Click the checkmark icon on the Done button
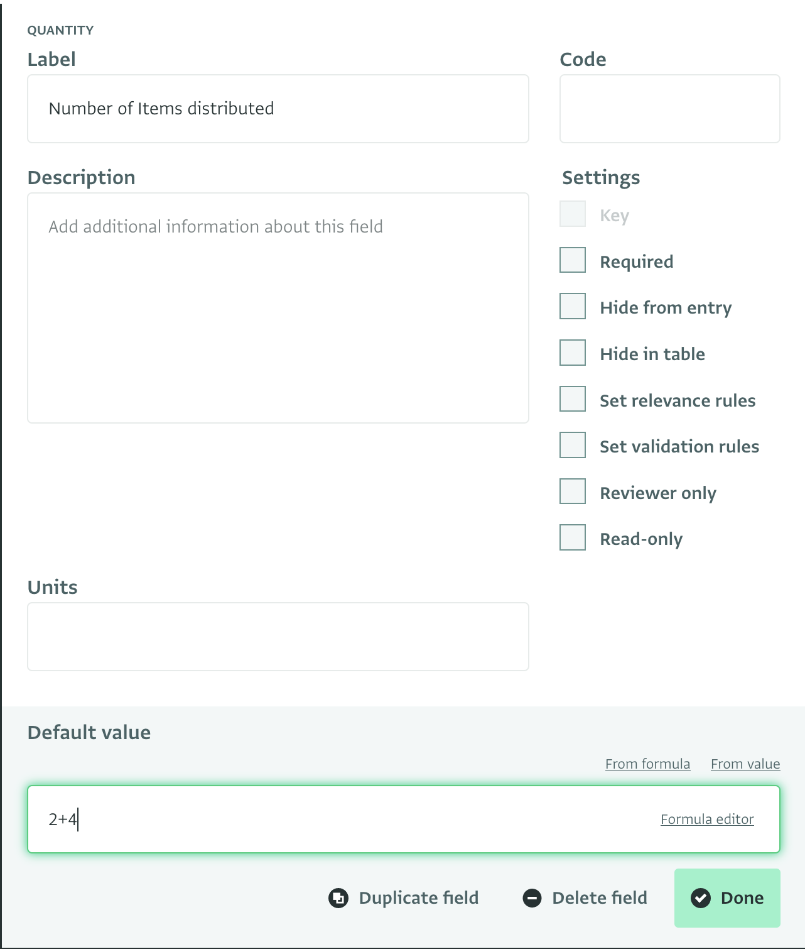Viewport: 805px width, 949px height. (x=701, y=898)
